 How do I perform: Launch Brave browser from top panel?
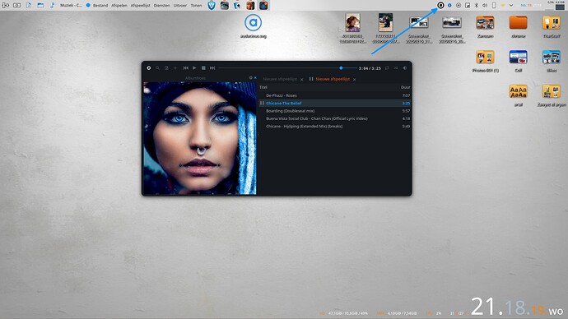pos(212,6)
